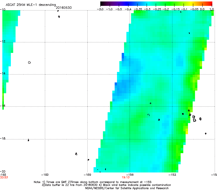
Task: Click the red end of the colorbar
Action: click(210, 4)
